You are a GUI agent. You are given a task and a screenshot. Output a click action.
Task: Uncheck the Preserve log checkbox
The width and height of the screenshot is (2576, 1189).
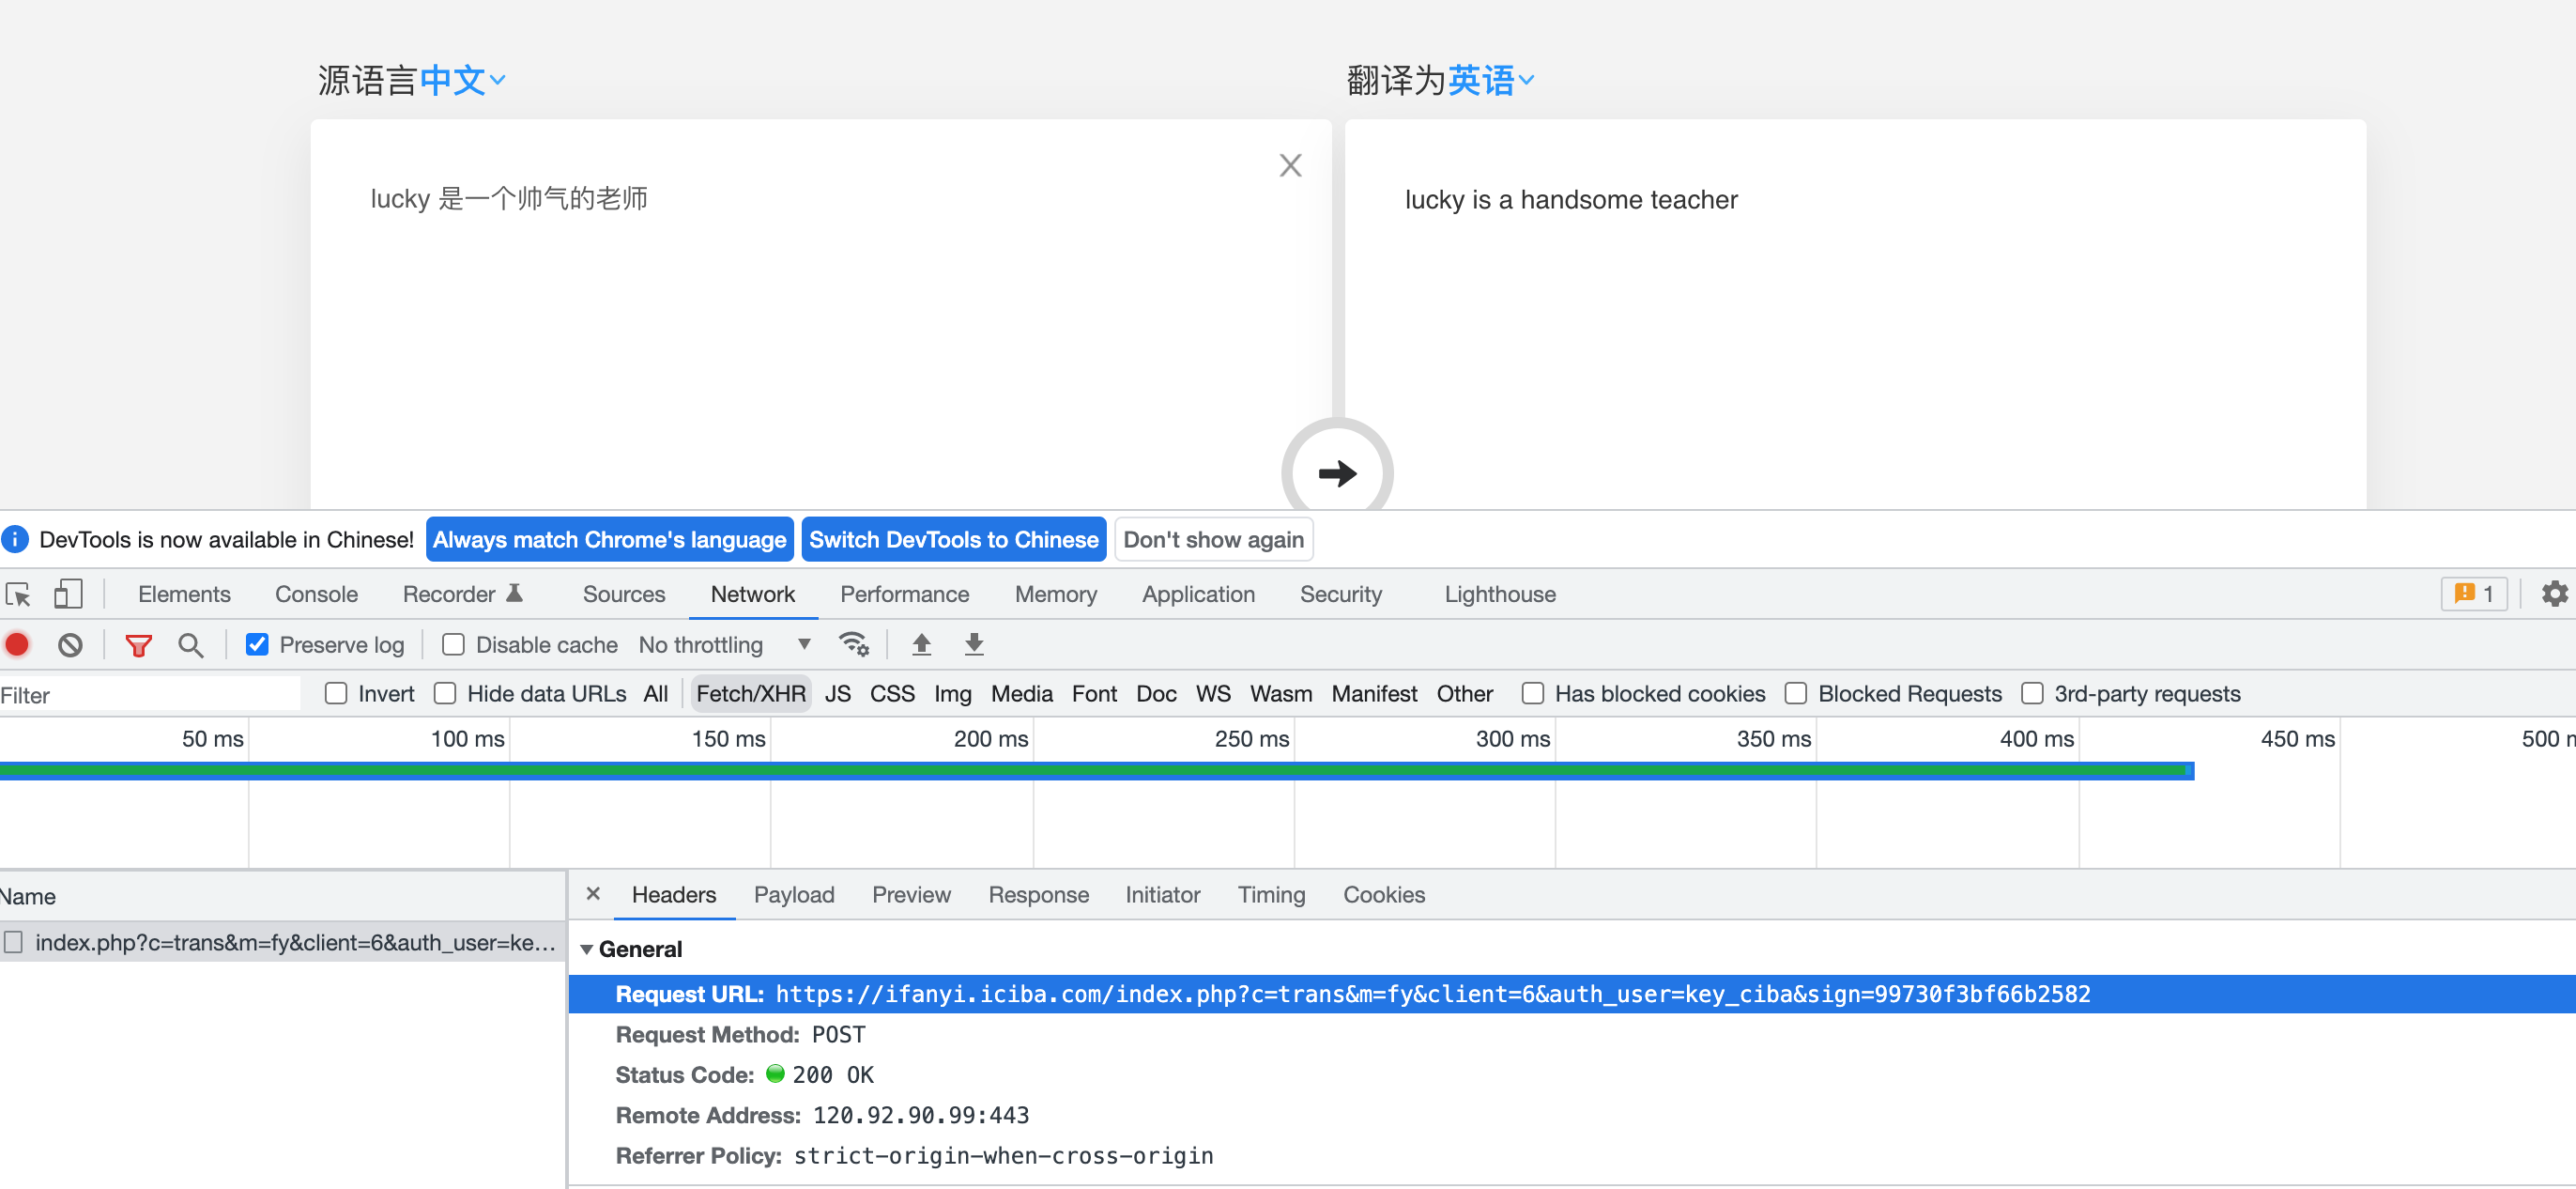click(258, 645)
